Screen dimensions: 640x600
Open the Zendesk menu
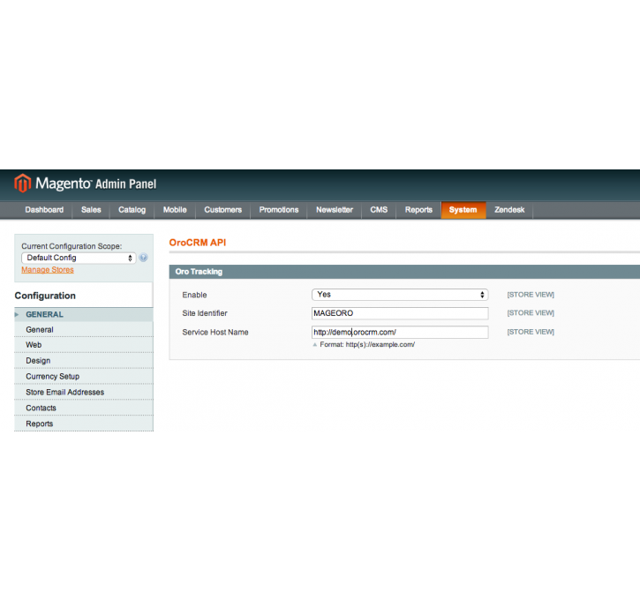click(x=509, y=210)
